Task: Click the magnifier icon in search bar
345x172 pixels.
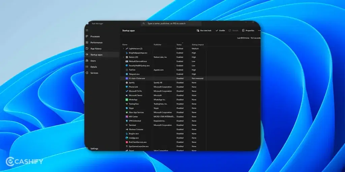Action: coord(144,24)
